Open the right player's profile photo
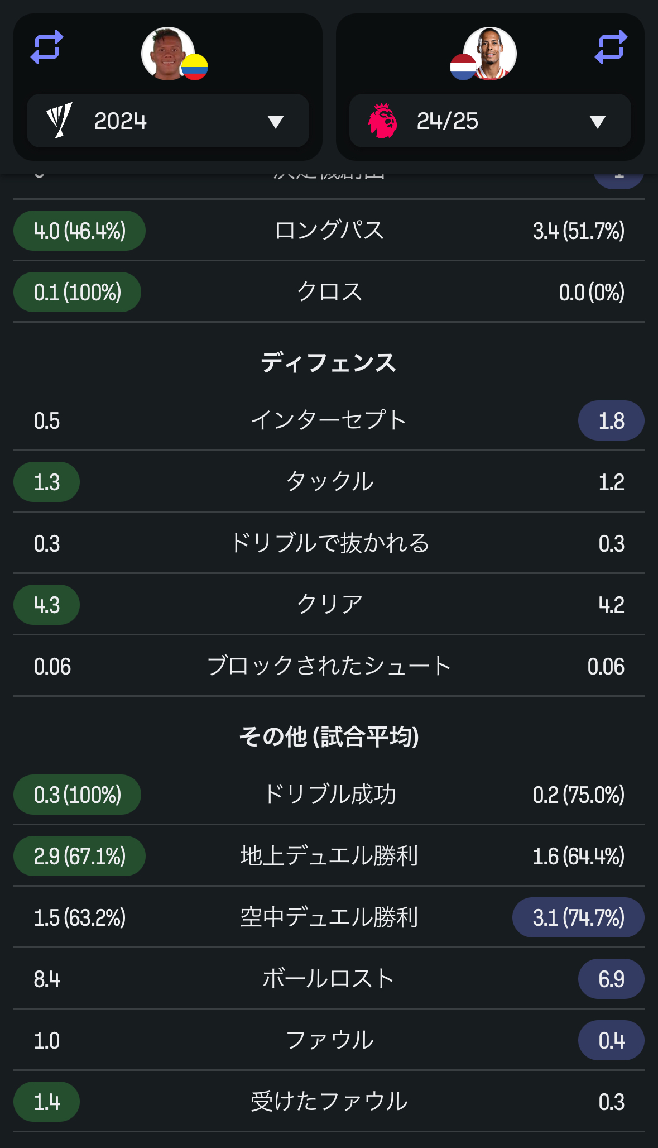The width and height of the screenshot is (658, 1148). (491, 52)
